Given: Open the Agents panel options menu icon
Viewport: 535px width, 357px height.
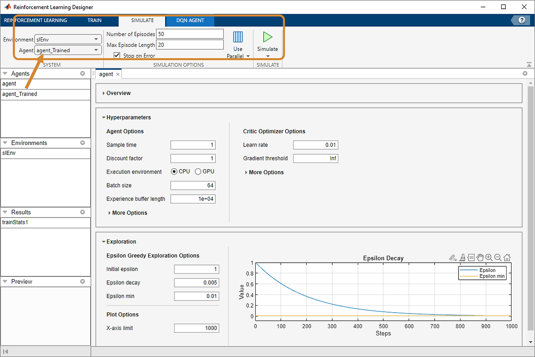Looking at the screenshot, I should pos(82,73).
